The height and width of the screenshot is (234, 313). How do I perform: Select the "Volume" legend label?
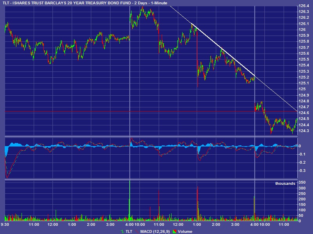(x=185, y=231)
